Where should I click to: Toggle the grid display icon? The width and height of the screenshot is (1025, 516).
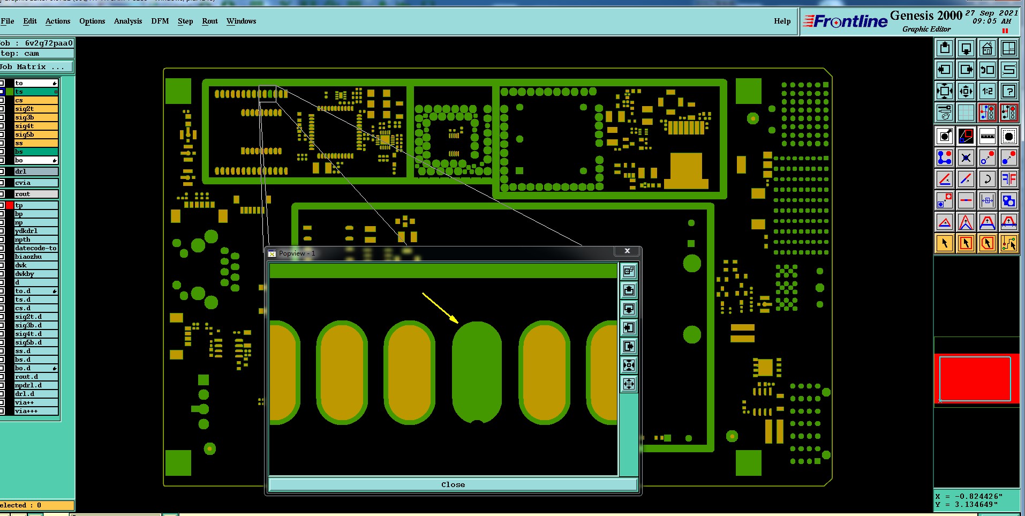click(x=966, y=113)
